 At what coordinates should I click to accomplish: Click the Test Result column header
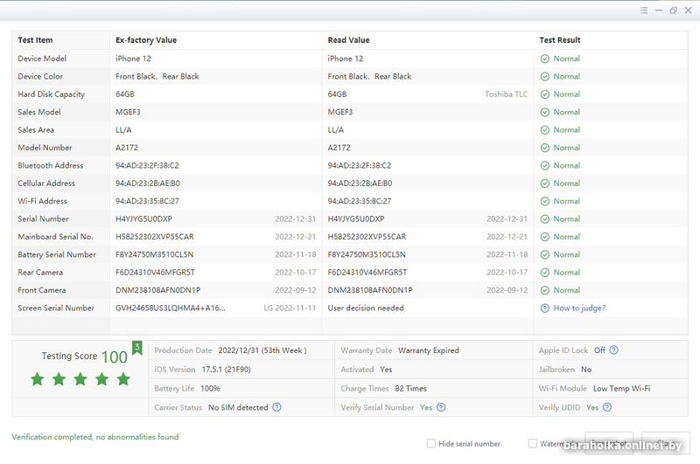click(560, 40)
